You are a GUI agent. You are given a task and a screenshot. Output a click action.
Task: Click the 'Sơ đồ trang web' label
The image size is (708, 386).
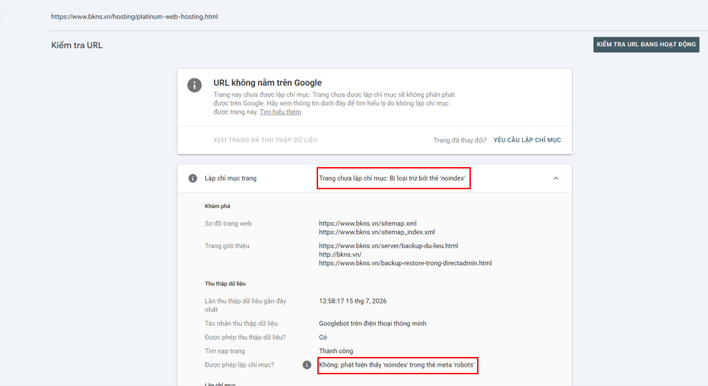point(228,223)
